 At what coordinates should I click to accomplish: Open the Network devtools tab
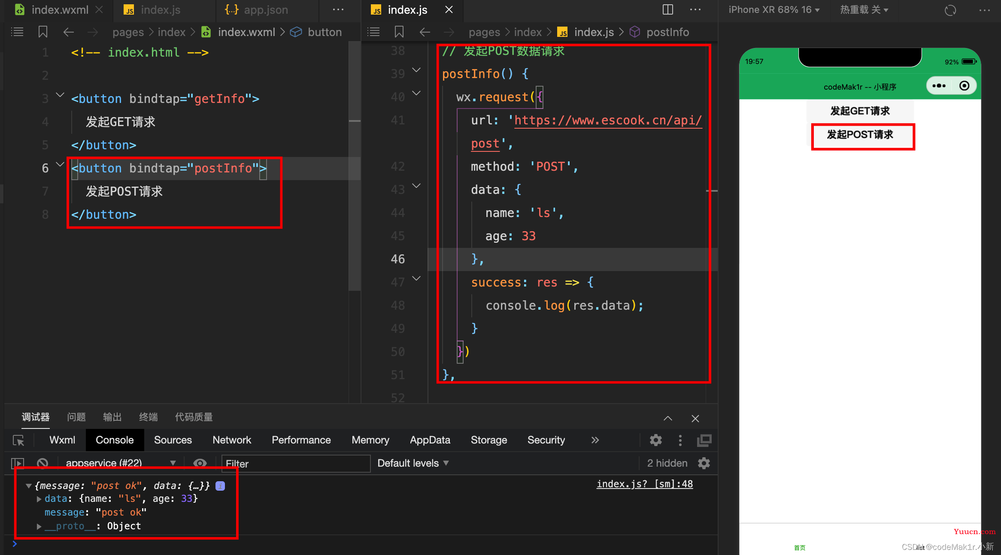tap(232, 440)
